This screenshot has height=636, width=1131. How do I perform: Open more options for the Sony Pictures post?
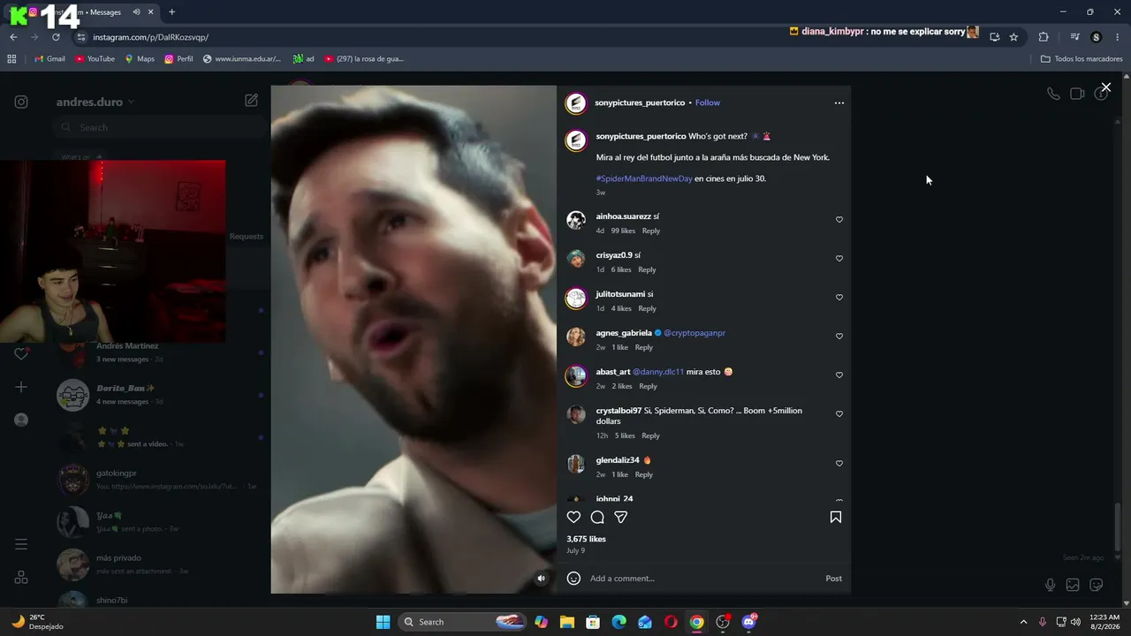839,102
